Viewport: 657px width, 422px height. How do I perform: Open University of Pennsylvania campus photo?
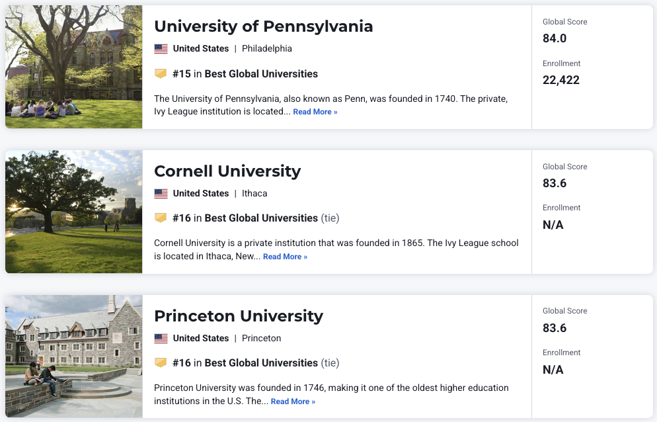(x=73, y=67)
